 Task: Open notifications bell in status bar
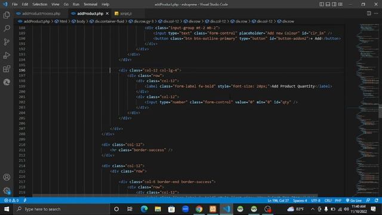coord(377,201)
